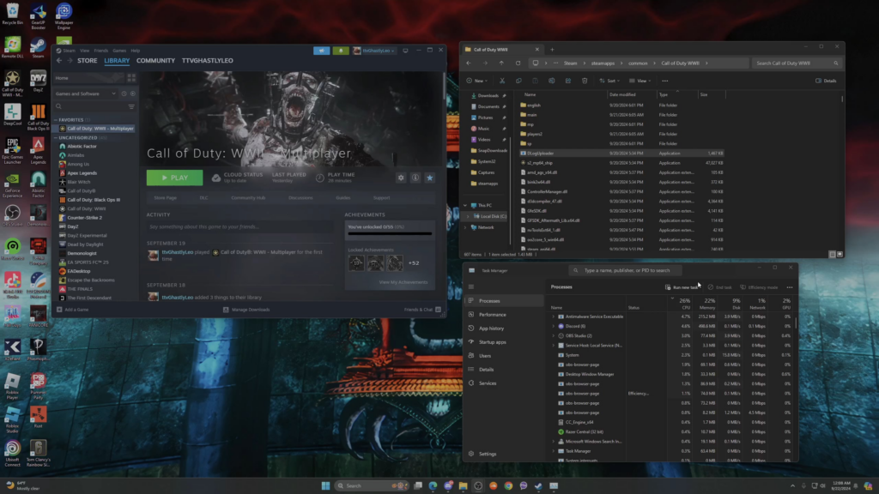Image resolution: width=879 pixels, height=494 pixels.
Task: Click the Cut icon in File Explorer
Action: [x=502, y=81]
